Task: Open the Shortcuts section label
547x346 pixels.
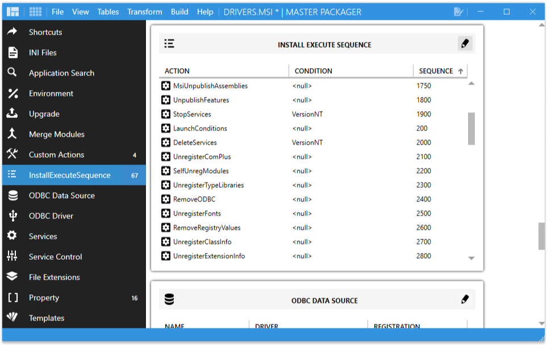Action: pos(45,32)
